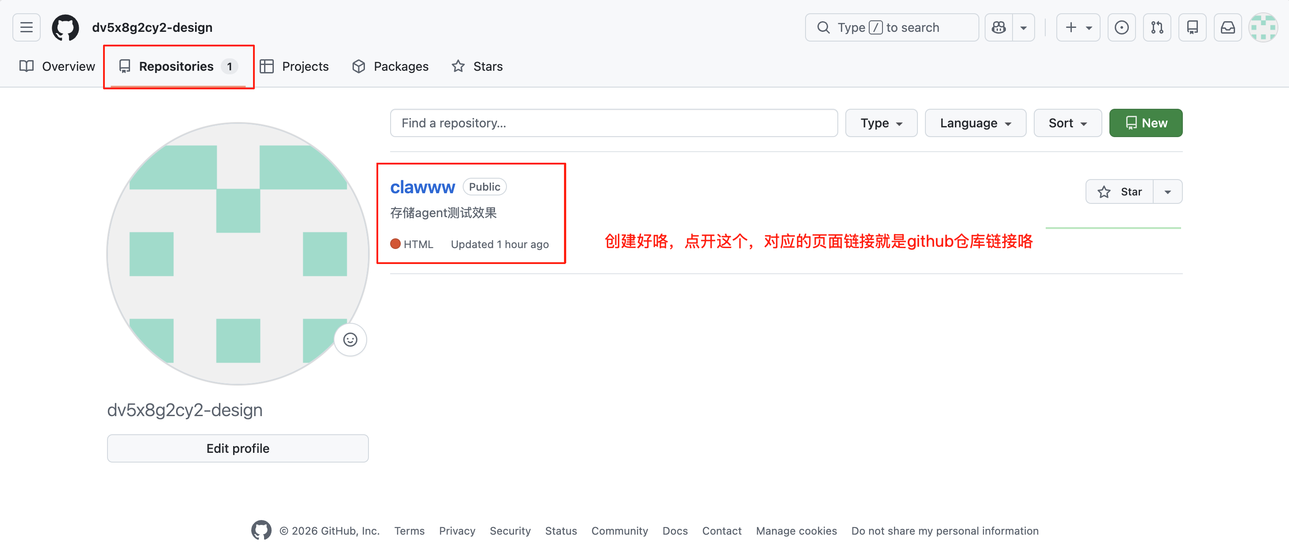The height and width of the screenshot is (551, 1289).
Task: Click the HTML language label
Action: 418,244
